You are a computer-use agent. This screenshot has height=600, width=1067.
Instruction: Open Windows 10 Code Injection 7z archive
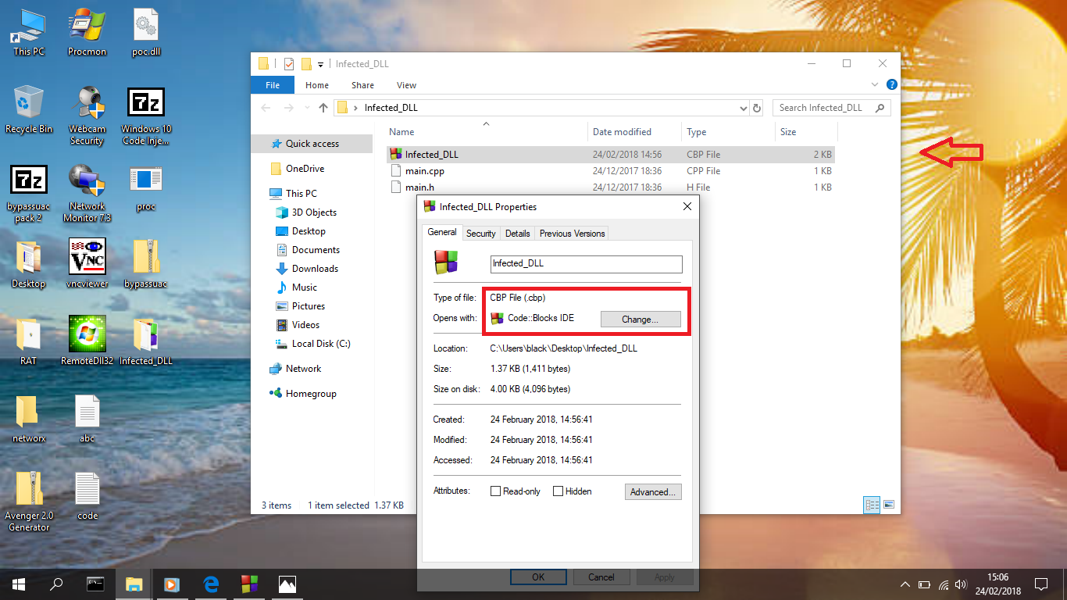click(145, 115)
